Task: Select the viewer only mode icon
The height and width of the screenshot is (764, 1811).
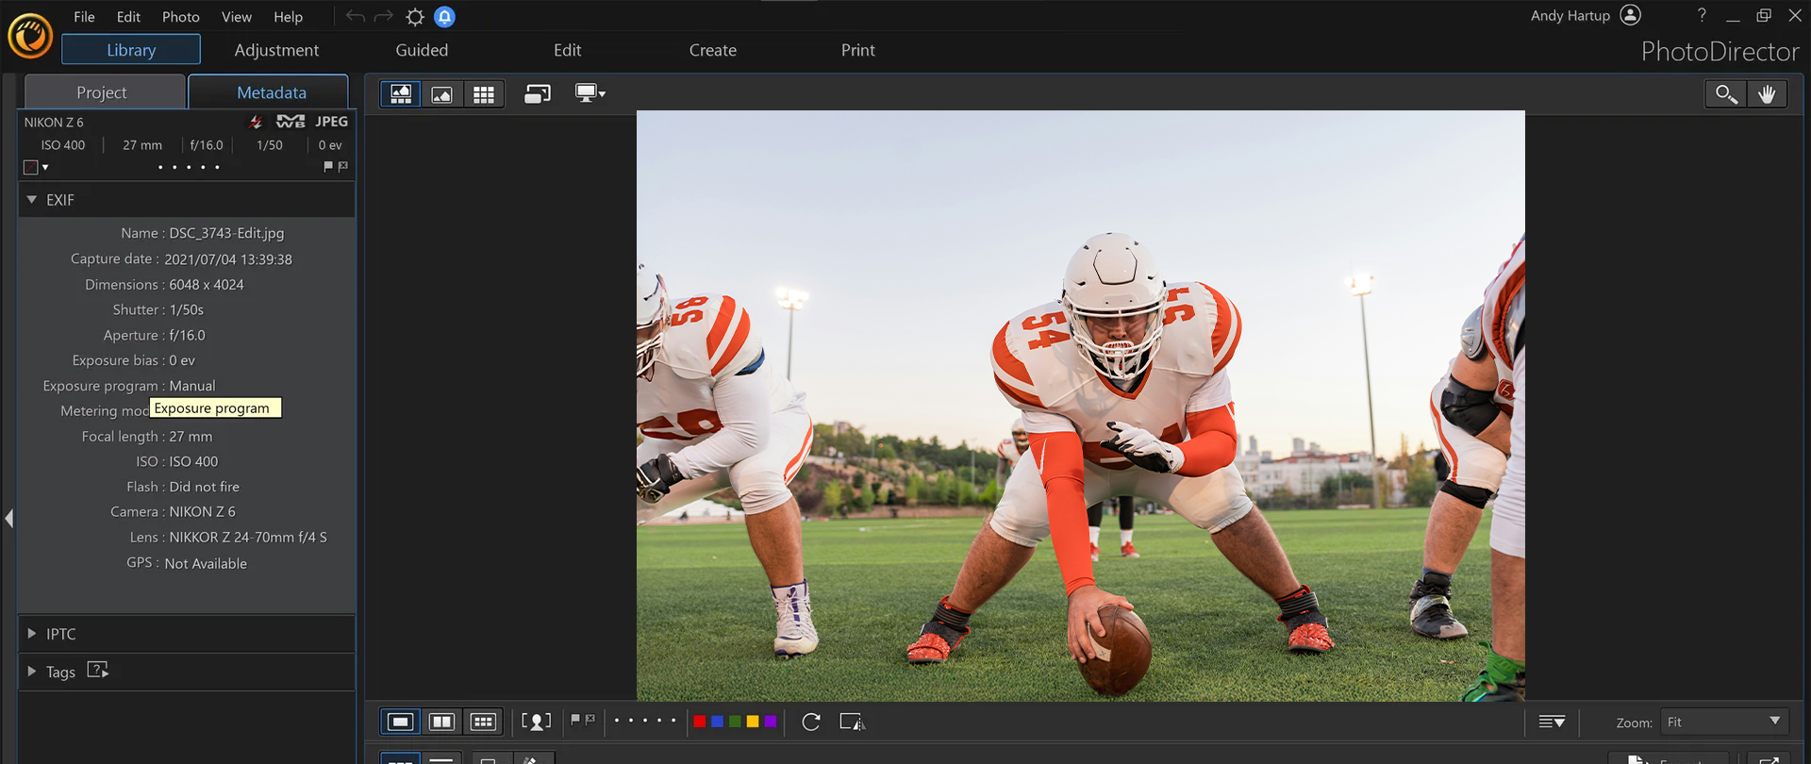Action: [x=441, y=93]
